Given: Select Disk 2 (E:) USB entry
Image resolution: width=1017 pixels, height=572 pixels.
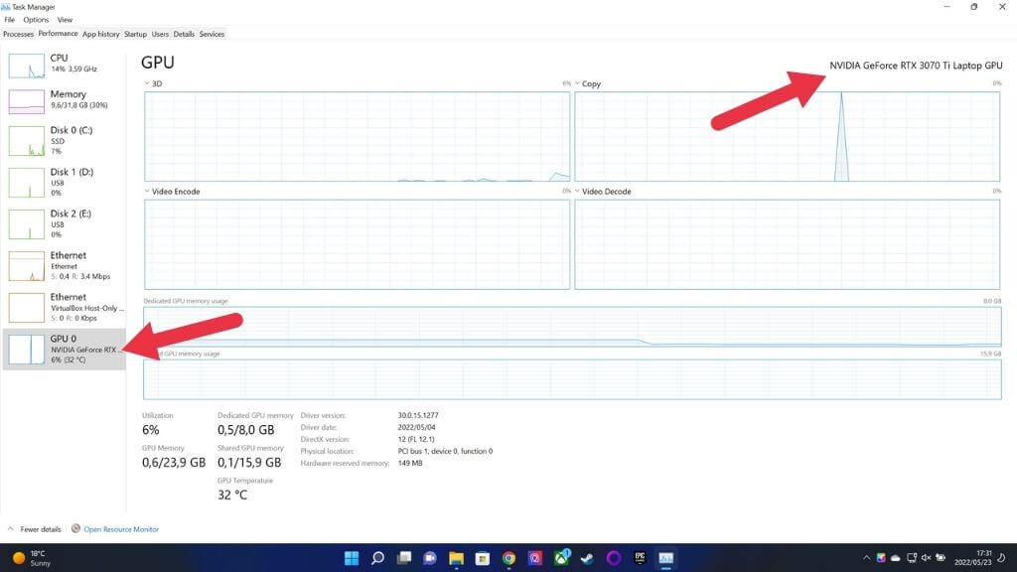Looking at the screenshot, I should (x=64, y=223).
